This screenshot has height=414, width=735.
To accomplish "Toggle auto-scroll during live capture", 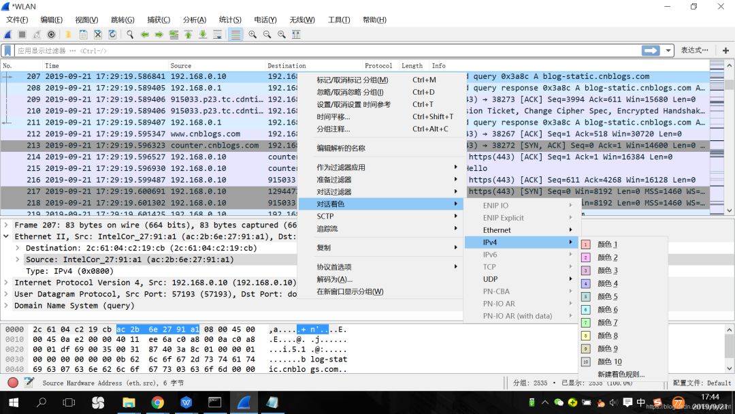I will 218,34.
